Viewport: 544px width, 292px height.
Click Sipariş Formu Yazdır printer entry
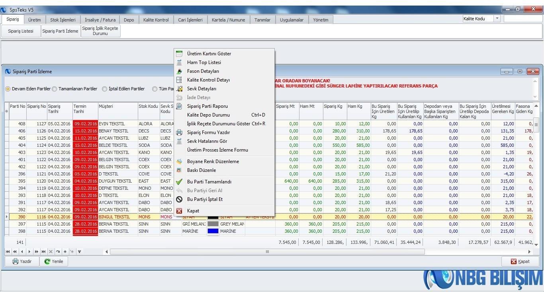tap(224, 132)
